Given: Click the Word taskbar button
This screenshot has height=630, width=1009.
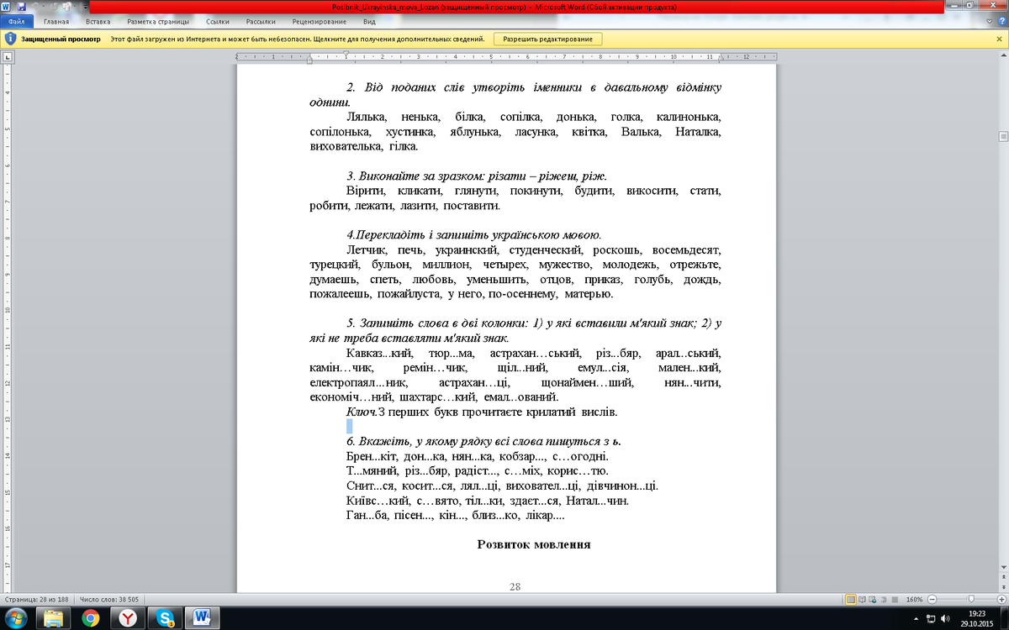Looking at the screenshot, I should [x=203, y=618].
